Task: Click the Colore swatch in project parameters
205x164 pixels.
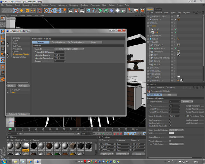Action: pos(172,133)
